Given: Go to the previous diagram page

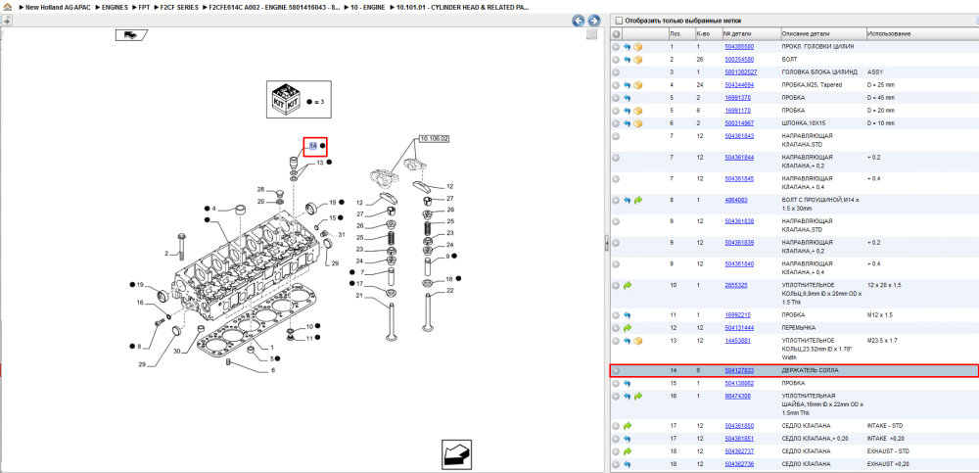Looking at the screenshot, I should [x=579, y=21].
